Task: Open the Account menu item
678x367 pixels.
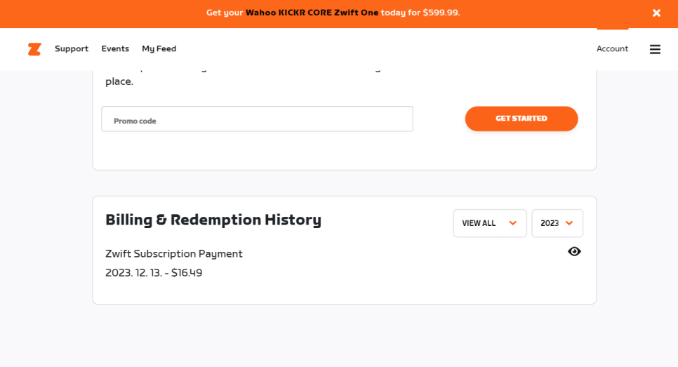Action: pyautogui.click(x=612, y=49)
